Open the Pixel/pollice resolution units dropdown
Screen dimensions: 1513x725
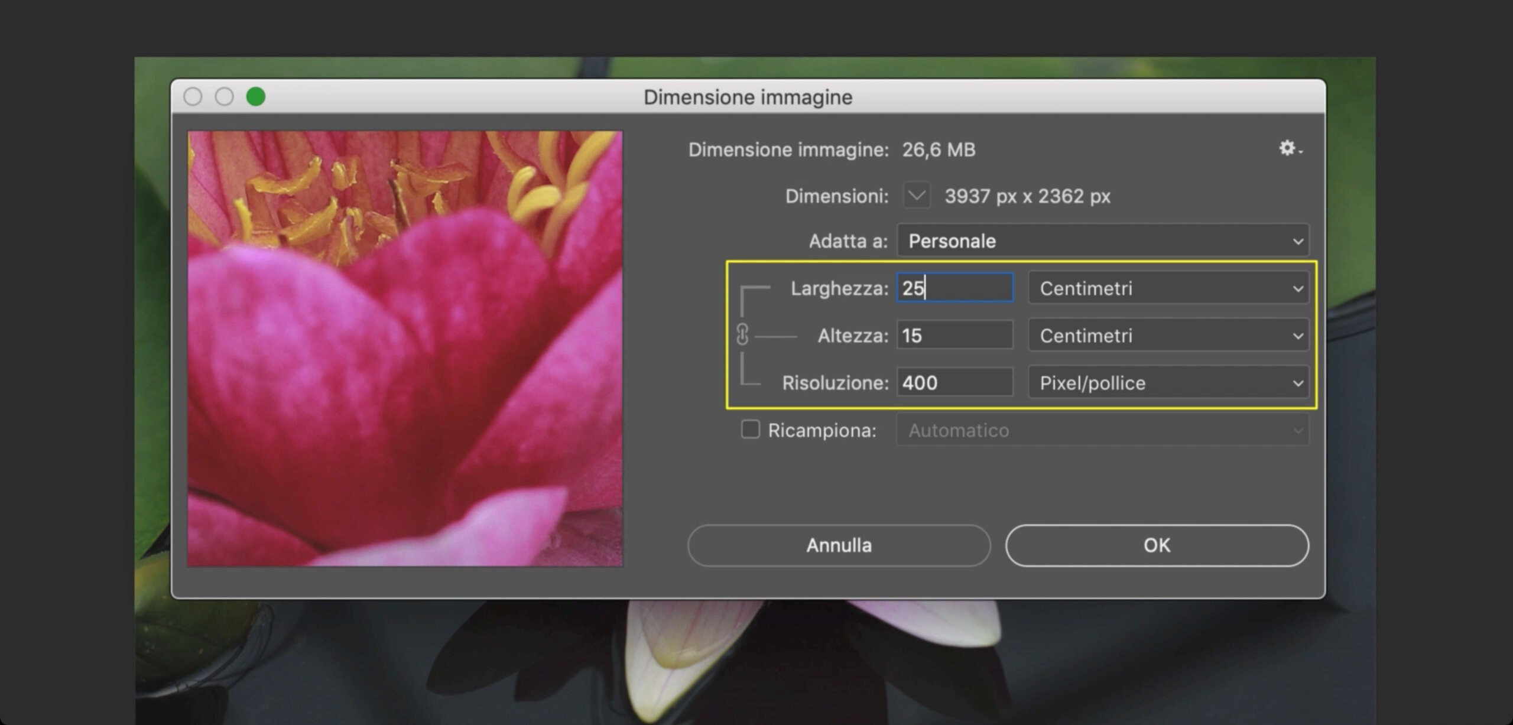(1168, 383)
